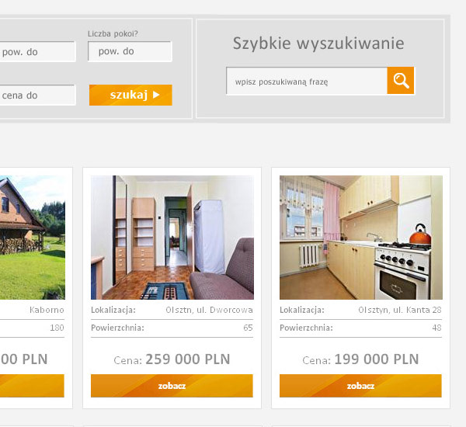Viewport: 466px width, 427px height.
Task: Click the leftmost pow. do area field
Action: tap(37, 52)
